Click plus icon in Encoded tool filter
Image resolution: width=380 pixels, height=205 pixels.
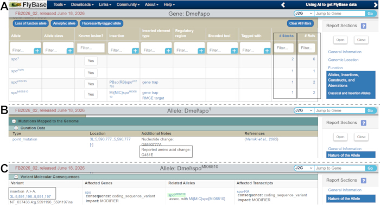pos(234,51)
